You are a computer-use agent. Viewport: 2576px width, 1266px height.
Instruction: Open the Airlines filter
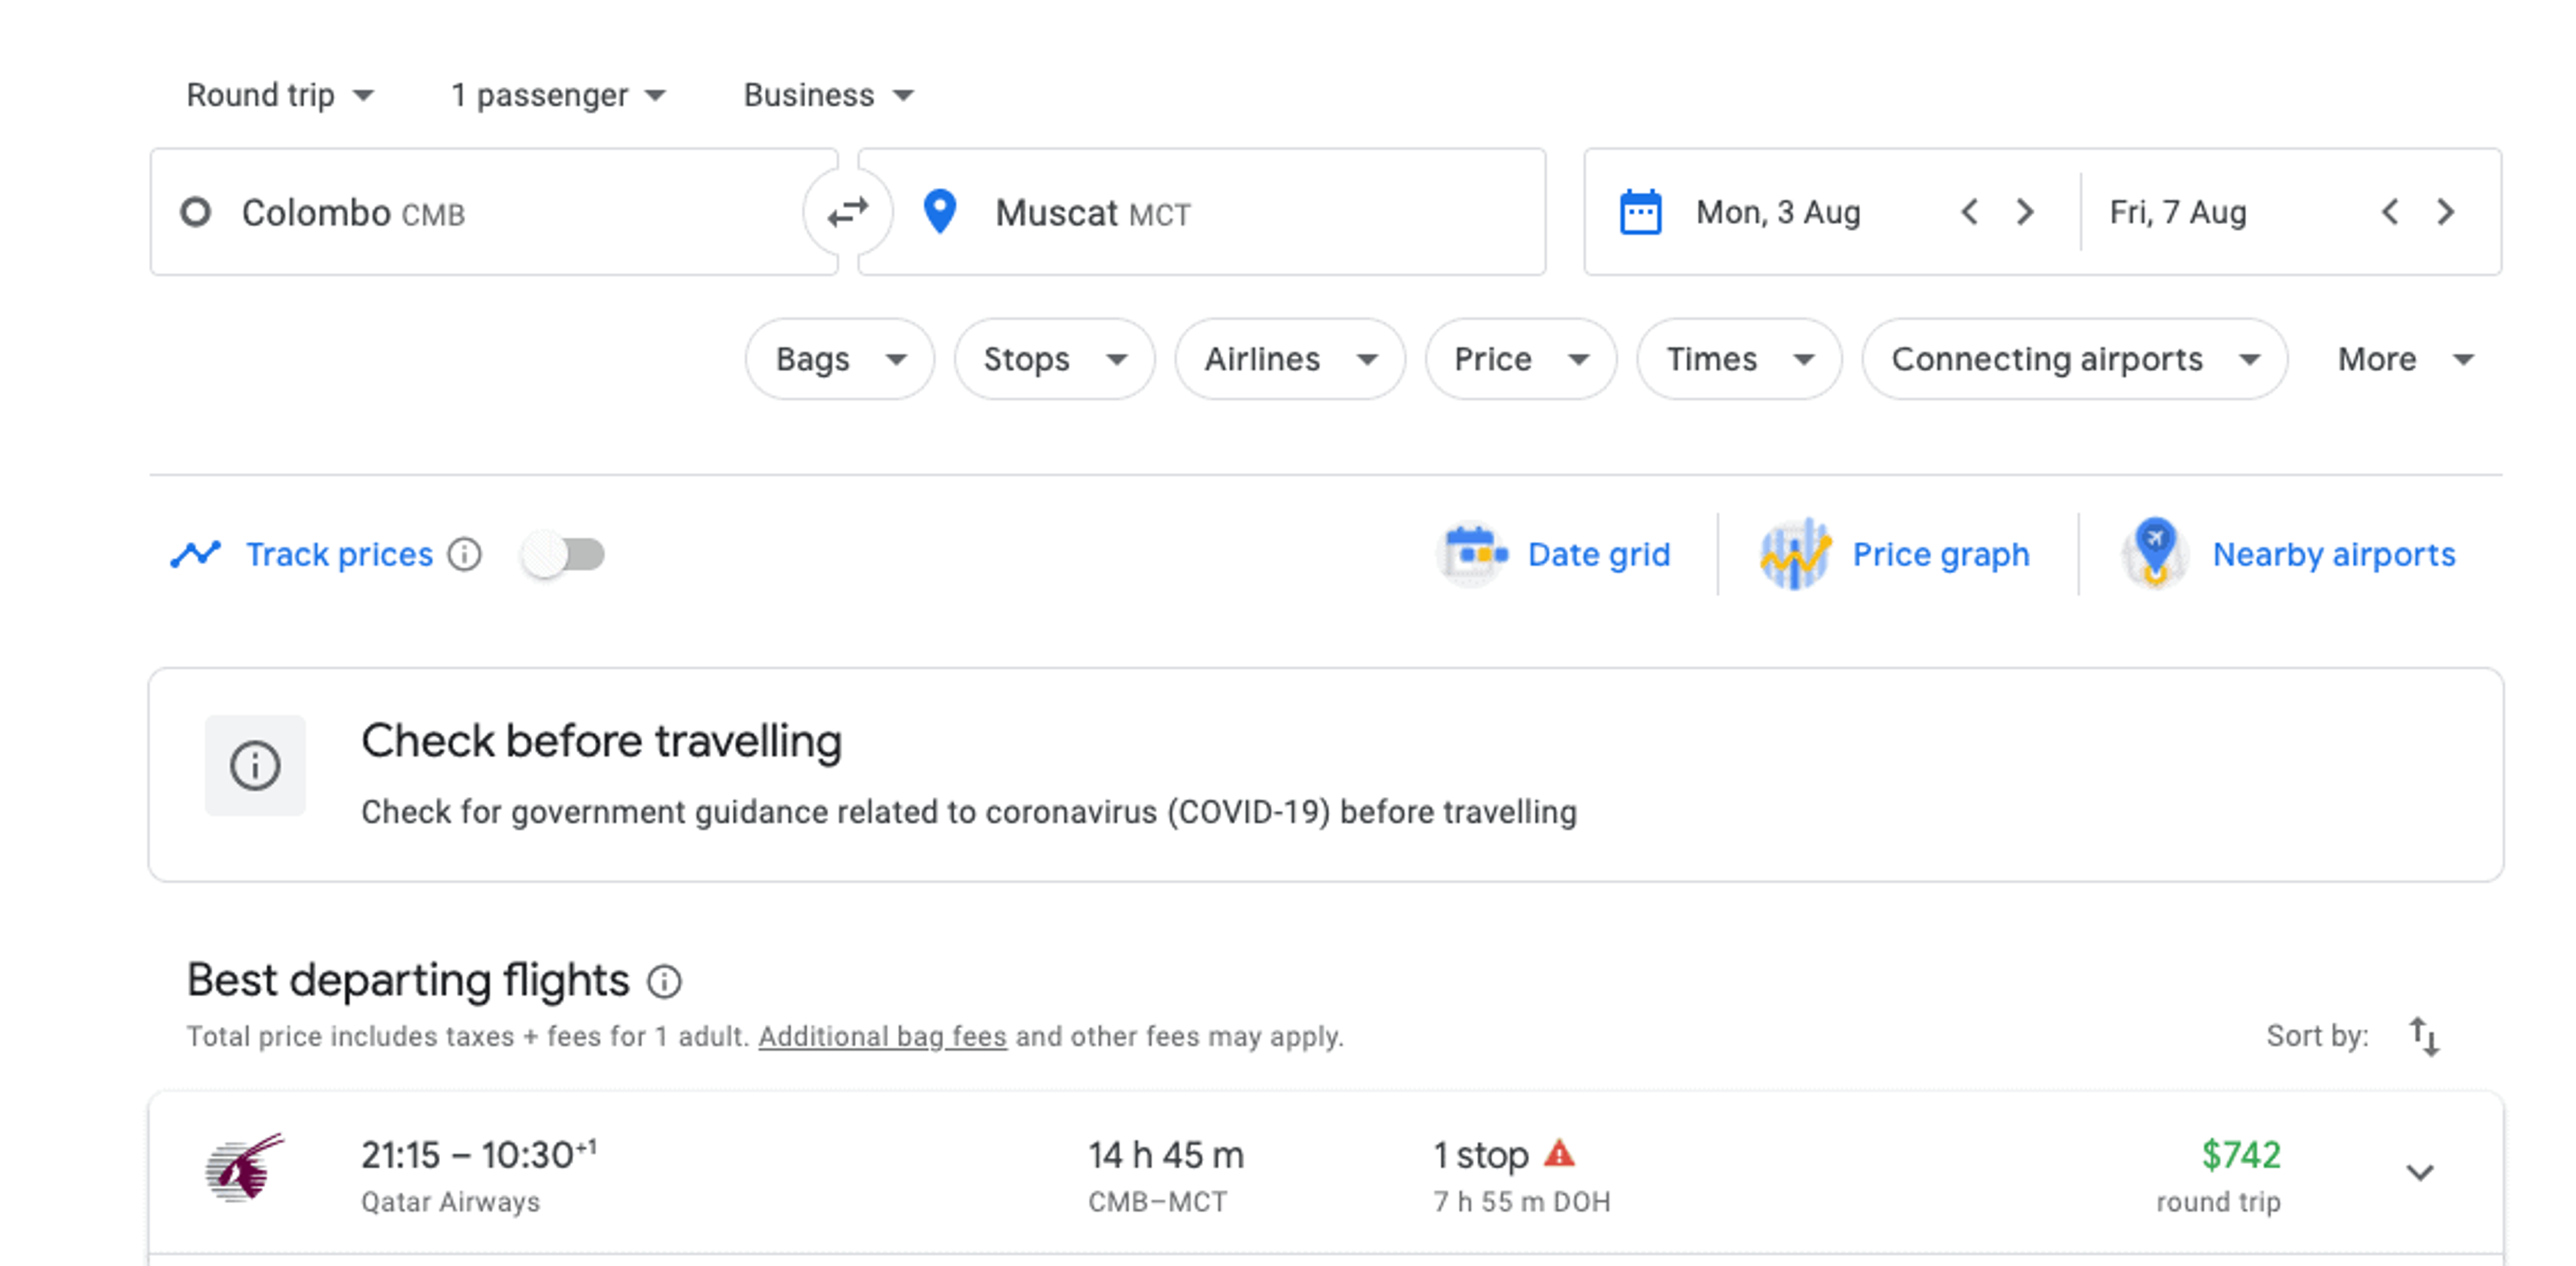point(1290,359)
